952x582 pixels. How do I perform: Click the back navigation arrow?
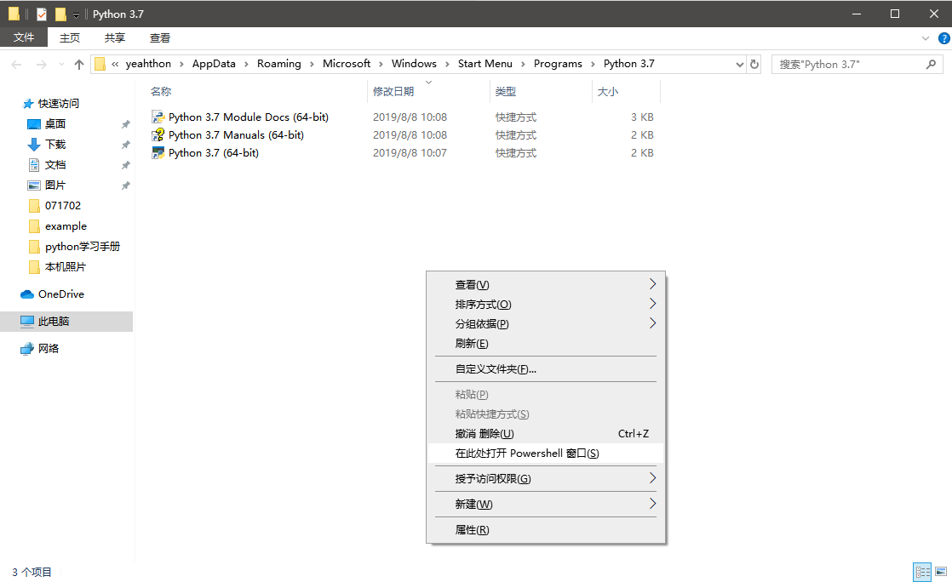(x=15, y=64)
